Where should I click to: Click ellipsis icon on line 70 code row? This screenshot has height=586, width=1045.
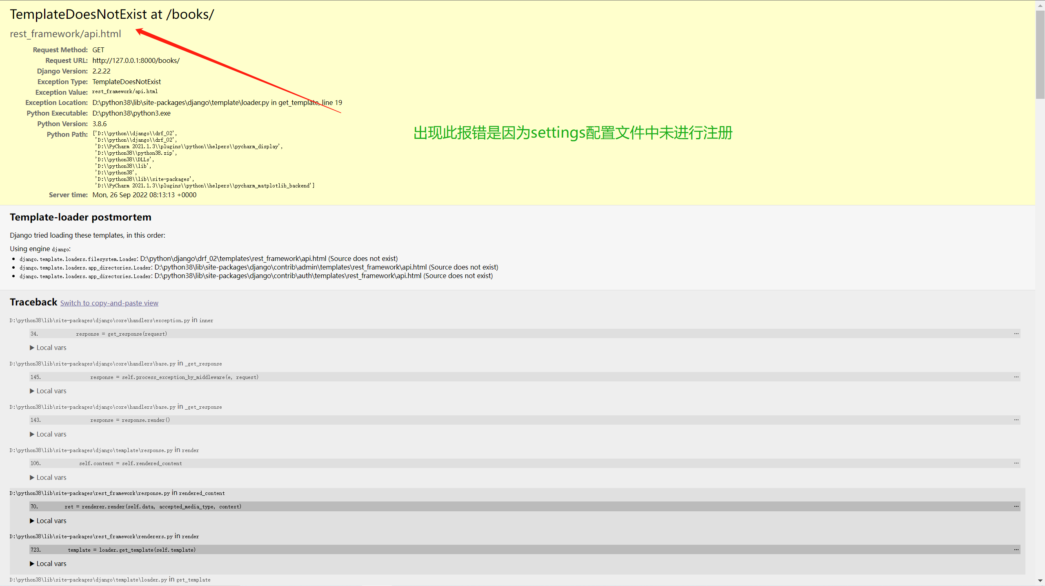(x=1016, y=507)
